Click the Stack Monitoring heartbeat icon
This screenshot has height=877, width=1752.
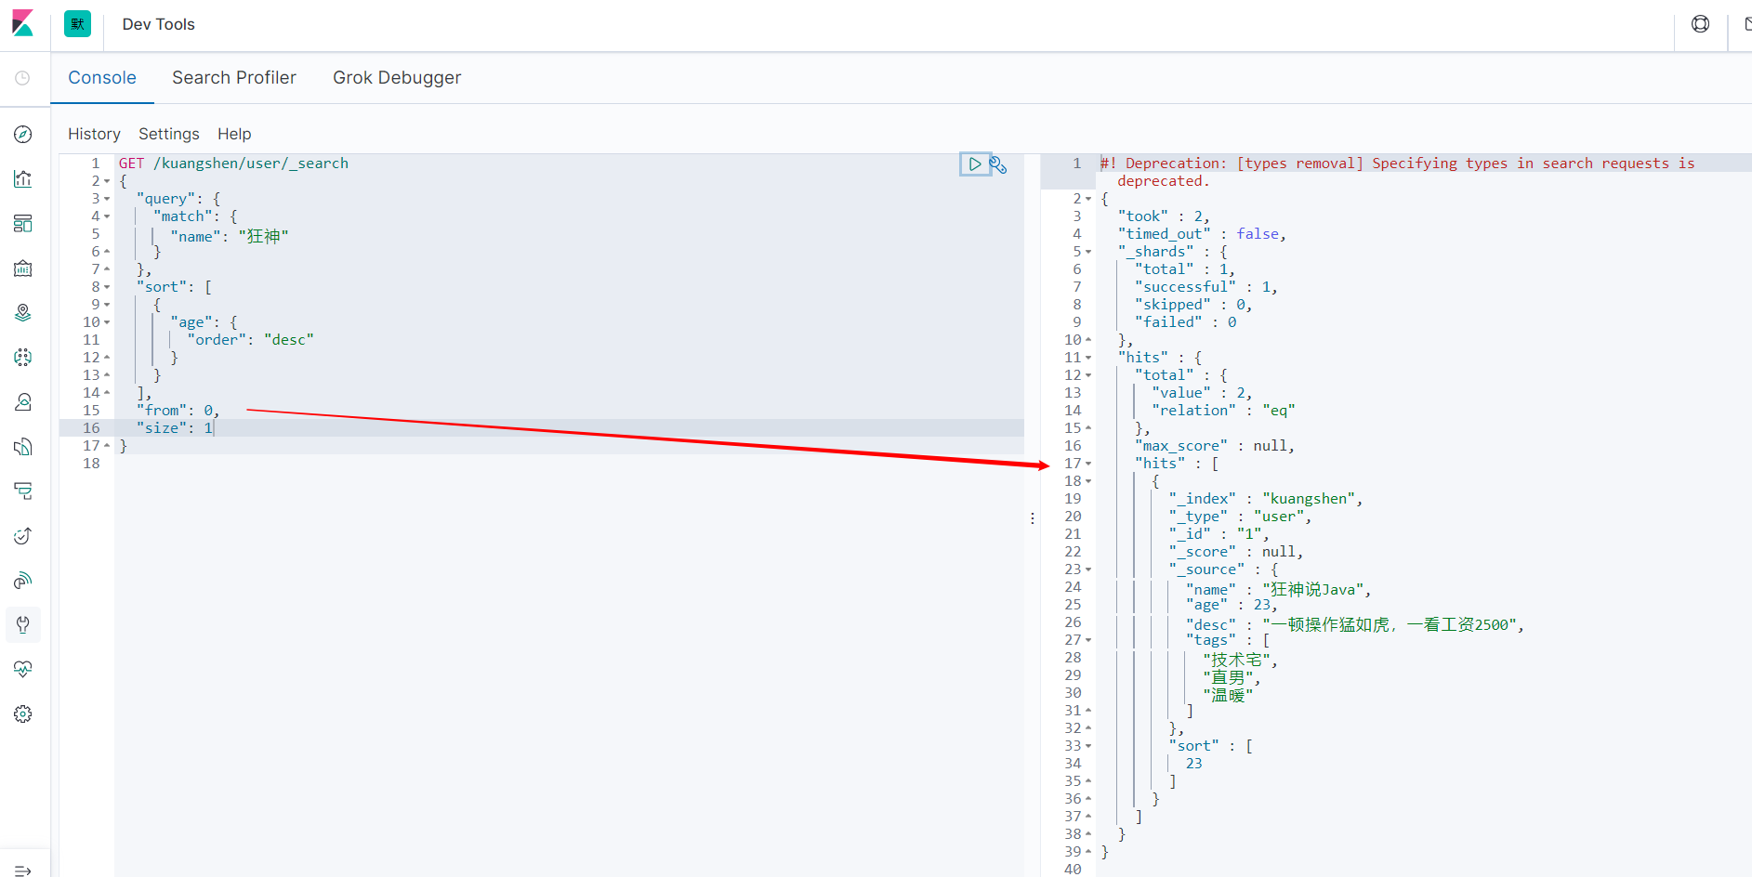23,669
